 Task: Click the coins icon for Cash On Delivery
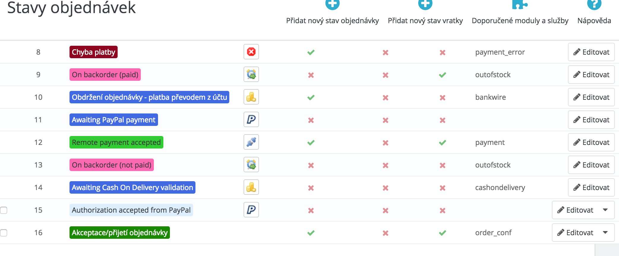251,187
